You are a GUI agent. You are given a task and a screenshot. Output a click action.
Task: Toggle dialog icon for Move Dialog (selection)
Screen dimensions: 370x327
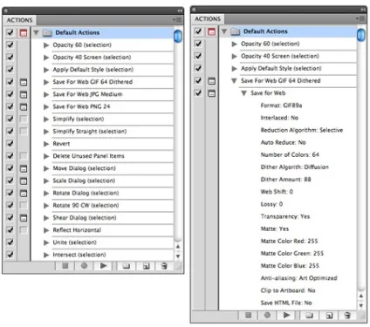tap(24, 168)
